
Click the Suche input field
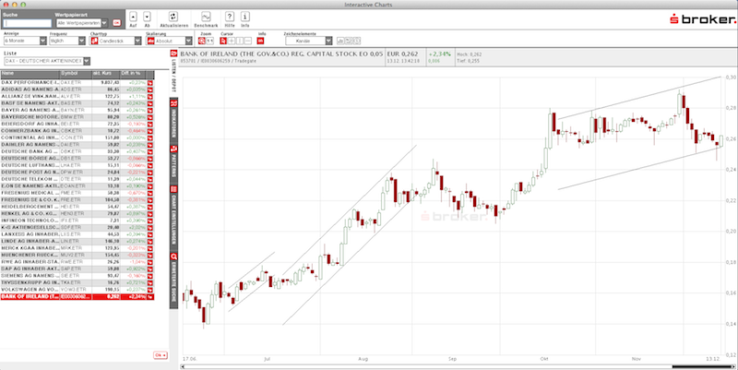click(28, 23)
